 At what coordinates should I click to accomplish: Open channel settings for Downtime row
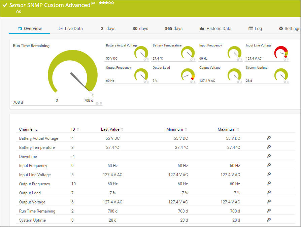coord(269,156)
